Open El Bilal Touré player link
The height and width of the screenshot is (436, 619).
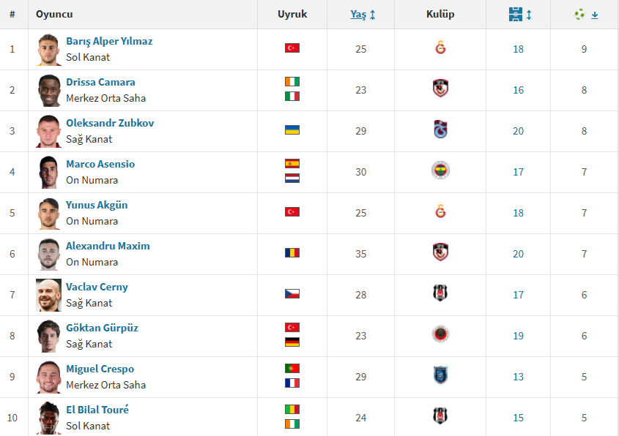click(97, 410)
